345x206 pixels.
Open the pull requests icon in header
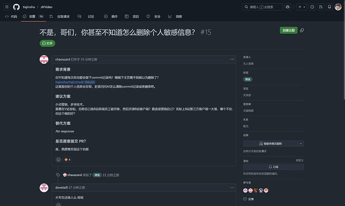321,7
